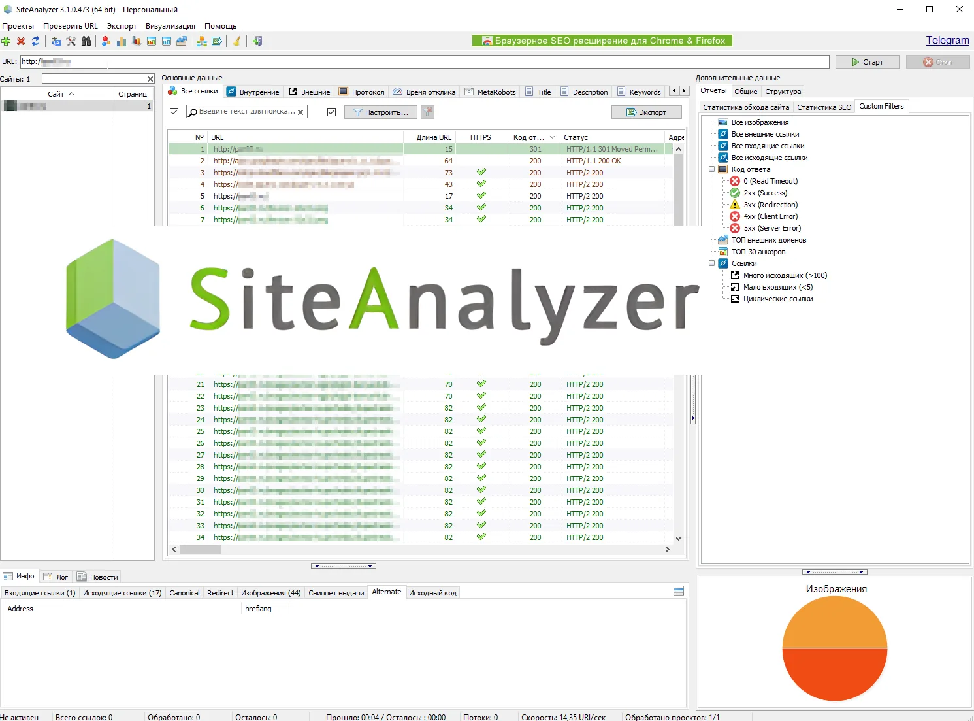Viewport: 974px width, 721px height.
Task: Switch to the Внутренние tab
Action: [253, 92]
